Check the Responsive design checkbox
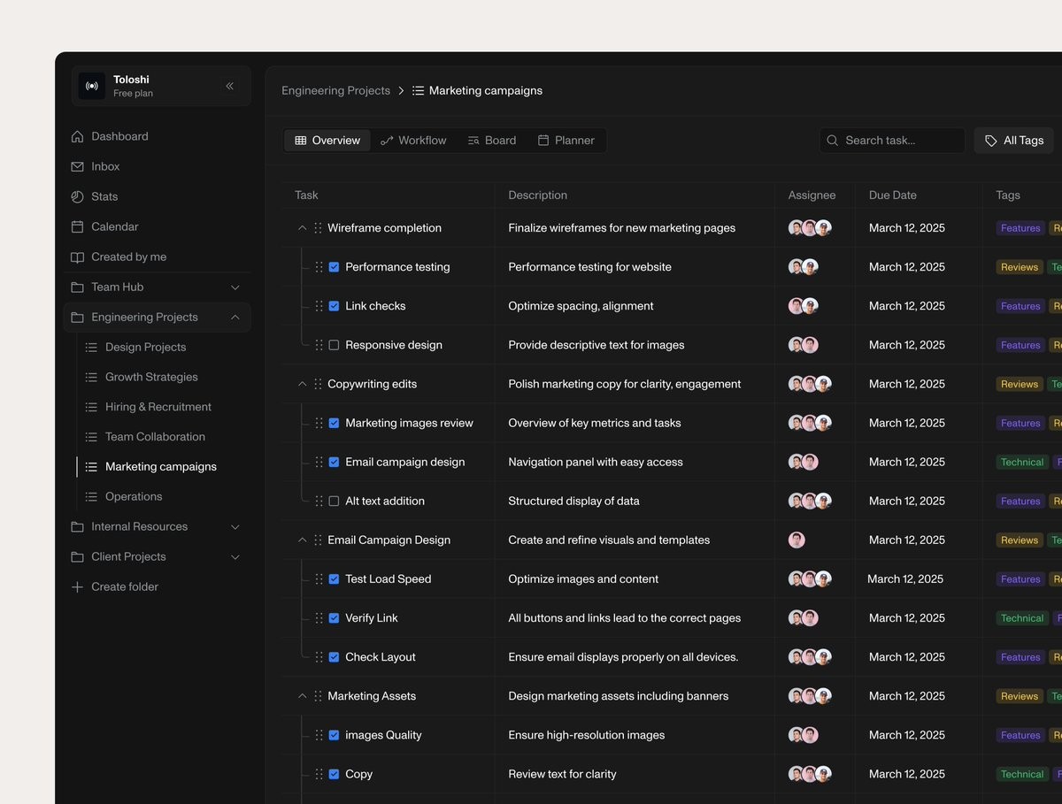This screenshot has height=804, width=1062. 334,345
